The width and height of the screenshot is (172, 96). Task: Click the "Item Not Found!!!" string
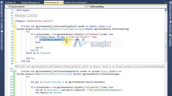tap(80, 37)
